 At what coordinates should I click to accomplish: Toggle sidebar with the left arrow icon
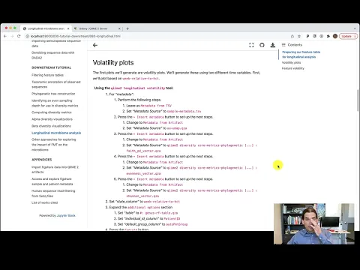95,45
